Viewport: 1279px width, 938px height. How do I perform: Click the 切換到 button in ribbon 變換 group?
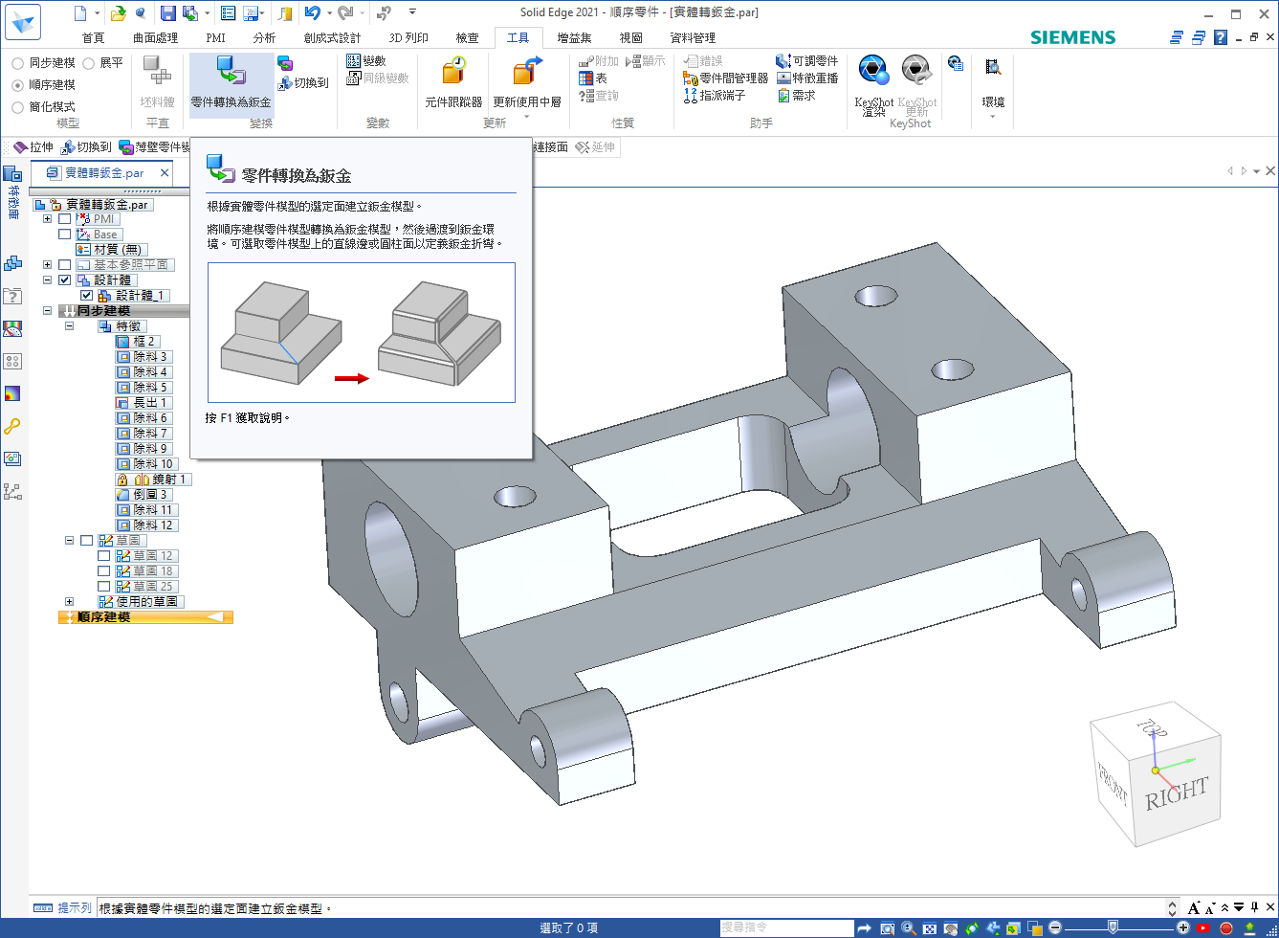pyautogui.click(x=303, y=83)
